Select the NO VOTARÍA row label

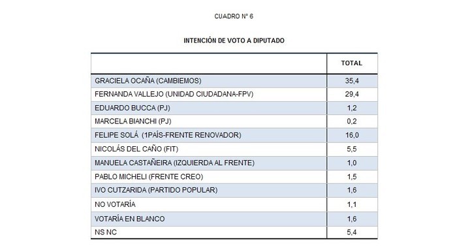(x=115, y=204)
